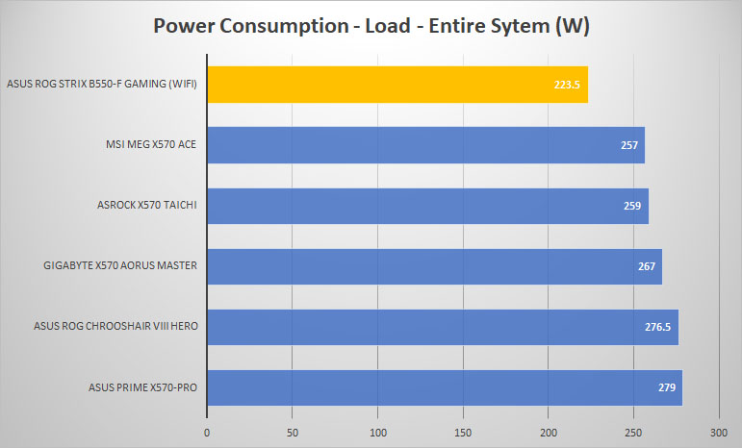The image size is (742, 448).
Task: Click the x-axis tick label 300
Action: tap(719, 433)
